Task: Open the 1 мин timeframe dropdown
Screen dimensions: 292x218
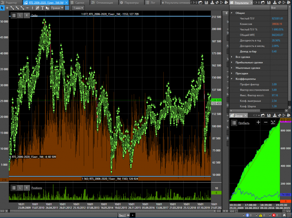Action: 78,8
